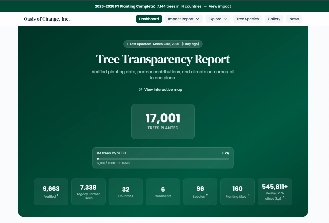Viewport: 329px width, 223px height.
Task: Click the map pin icon beside interactive map
Action: point(140,90)
